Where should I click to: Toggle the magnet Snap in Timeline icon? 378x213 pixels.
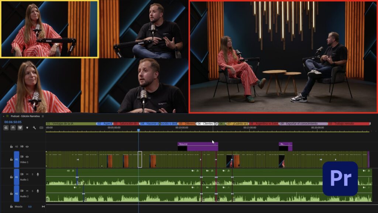coord(13,128)
